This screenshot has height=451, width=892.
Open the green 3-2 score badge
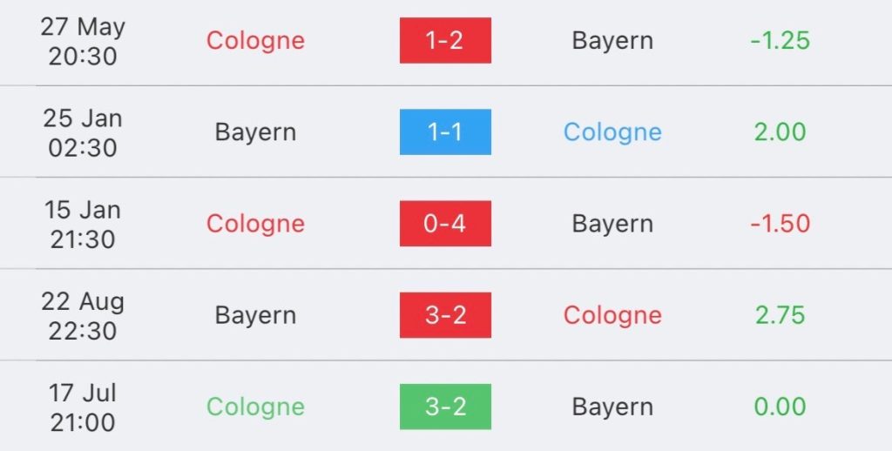(445, 407)
